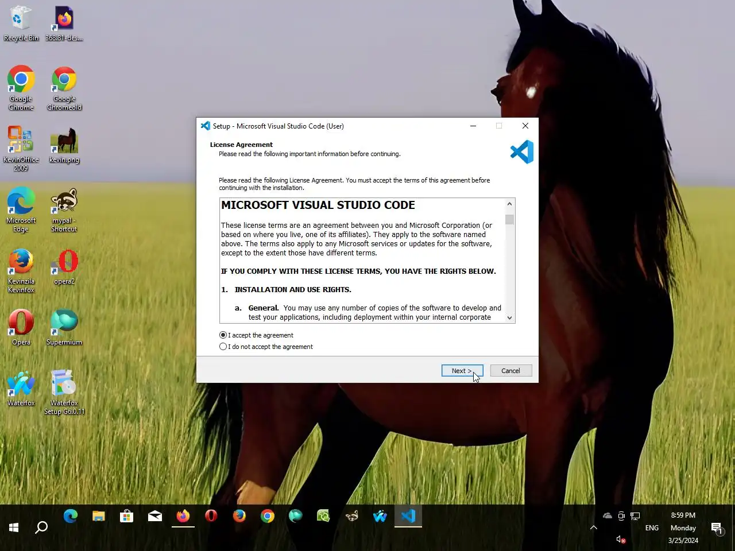Select the Recycle Bin desktop icon

pos(21,24)
